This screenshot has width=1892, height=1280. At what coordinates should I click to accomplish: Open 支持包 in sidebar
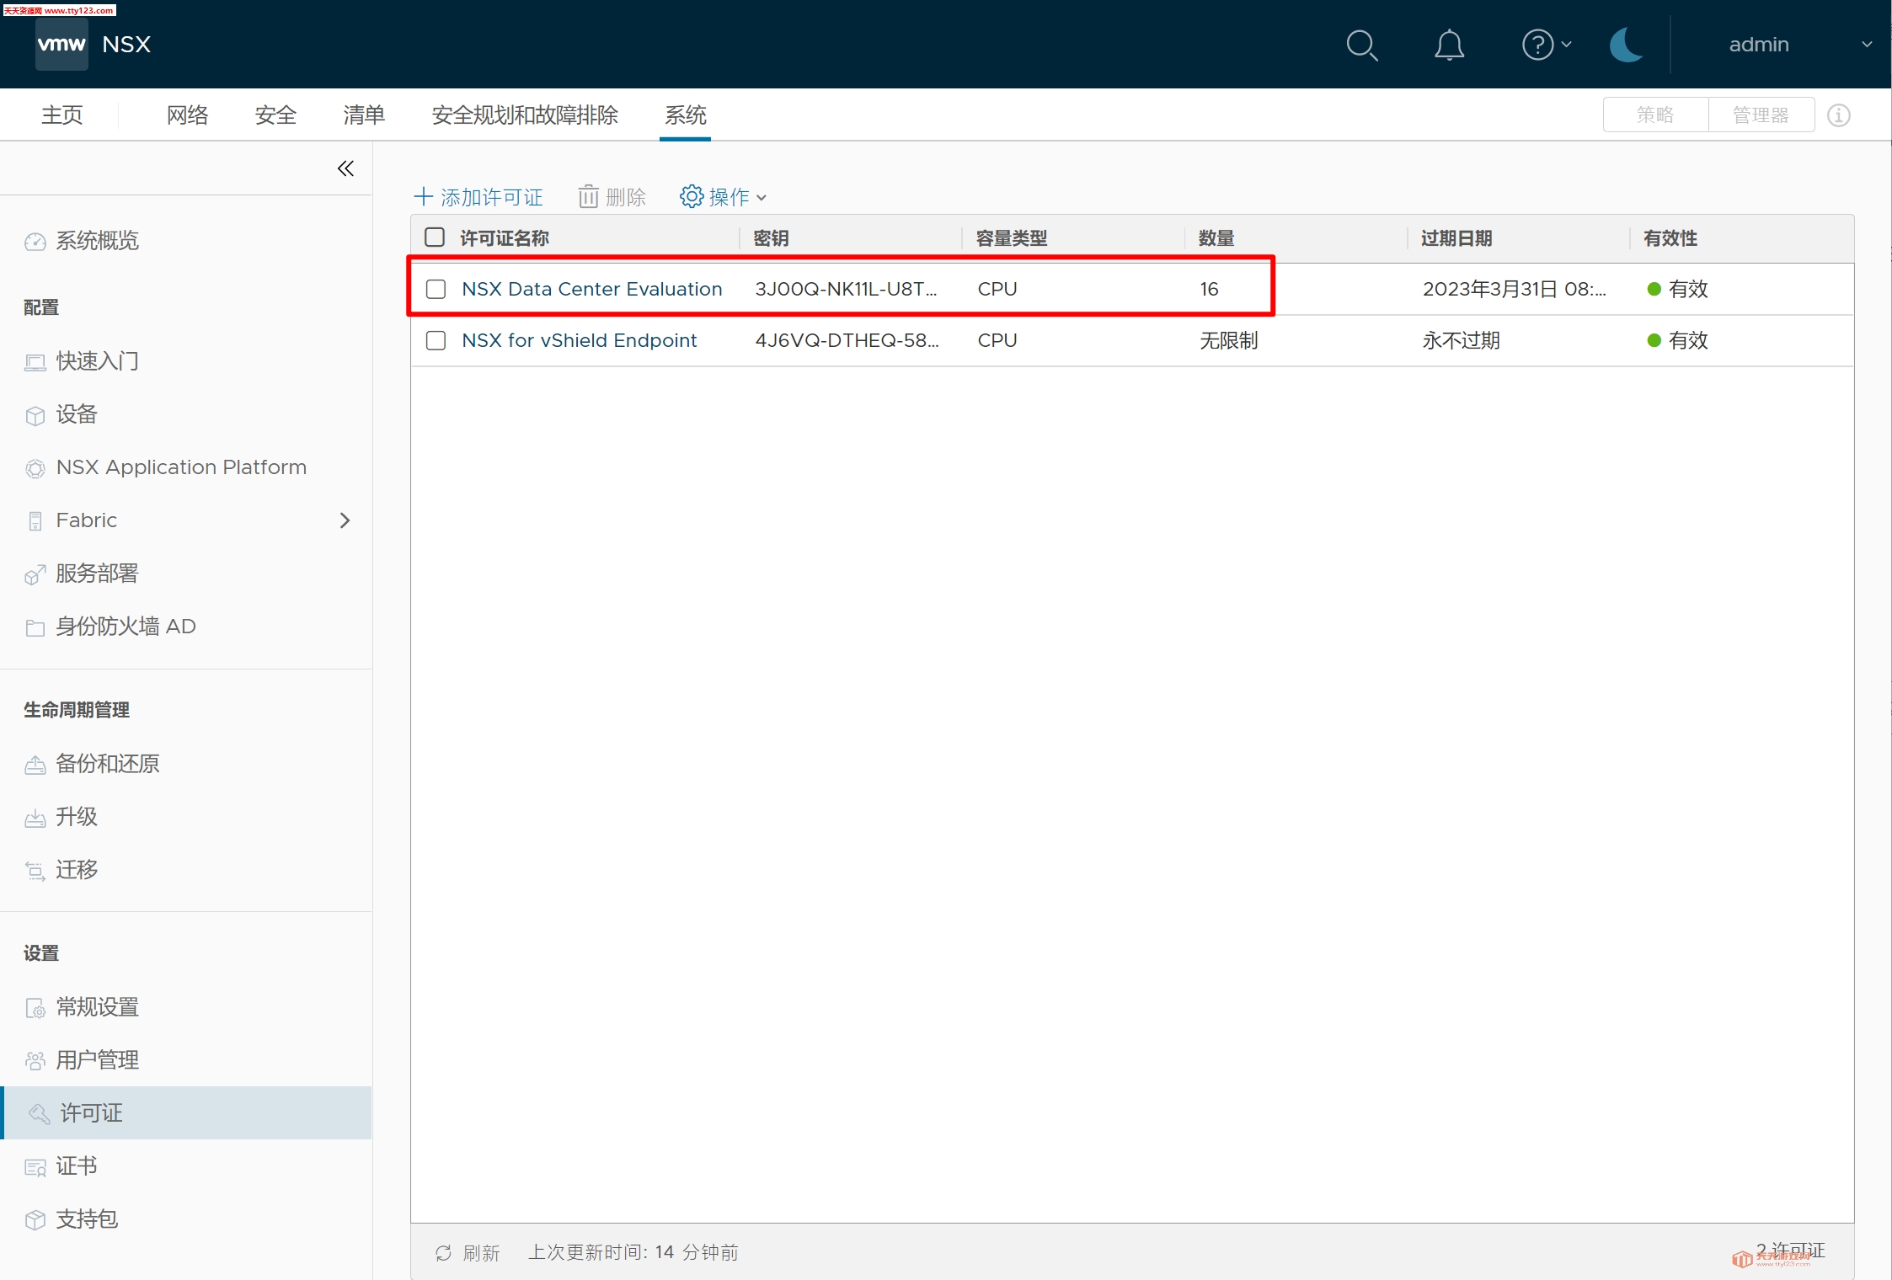87,1219
